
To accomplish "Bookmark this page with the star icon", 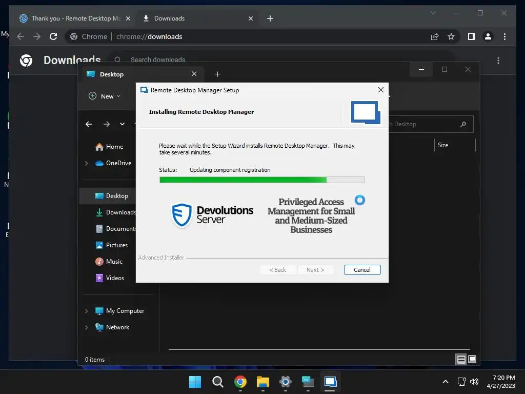I will pyautogui.click(x=451, y=36).
